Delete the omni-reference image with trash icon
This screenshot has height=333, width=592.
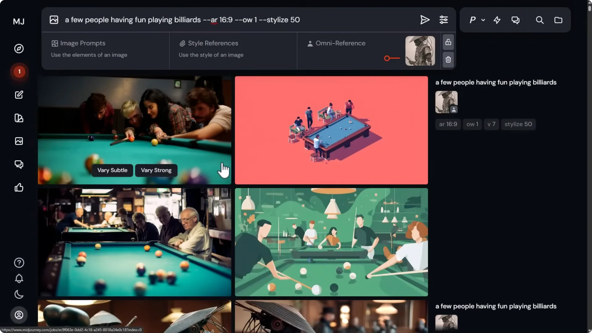click(448, 60)
